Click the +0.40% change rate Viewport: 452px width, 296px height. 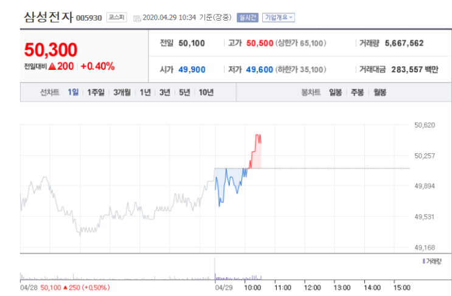[97, 66]
